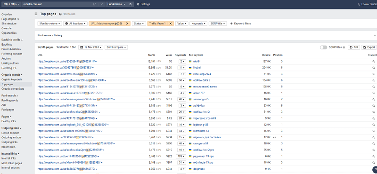377x174 pixels.
Task: Click Inspect magnifier for vaporesso xros mini row
Action: (x=374, y=119)
